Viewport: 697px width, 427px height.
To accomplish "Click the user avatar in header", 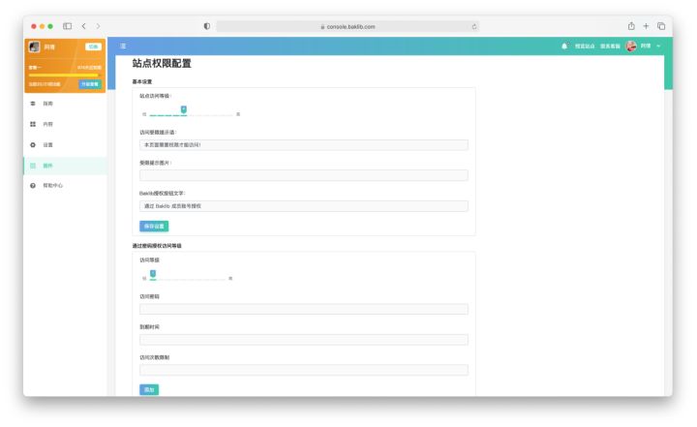I will pos(631,46).
